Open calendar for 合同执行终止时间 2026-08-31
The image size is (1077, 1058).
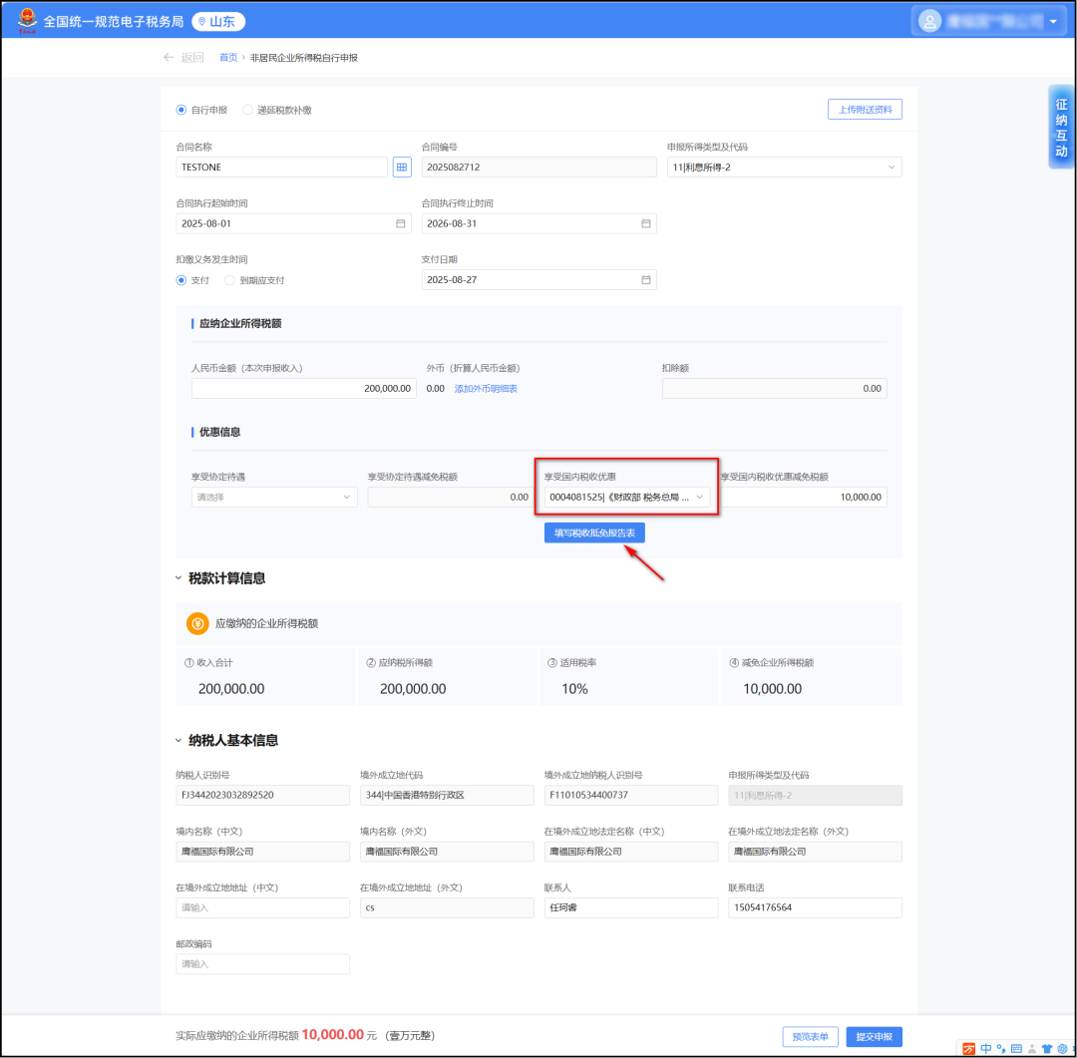(645, 223)
